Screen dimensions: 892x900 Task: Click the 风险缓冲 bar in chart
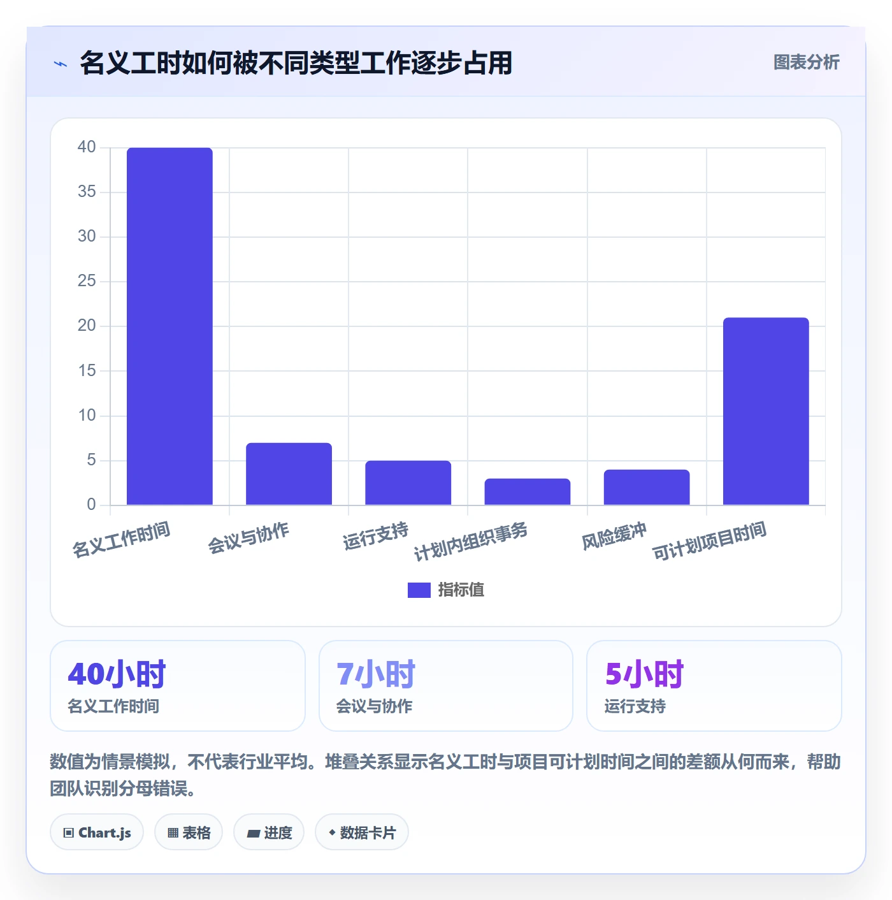[647, 487]
